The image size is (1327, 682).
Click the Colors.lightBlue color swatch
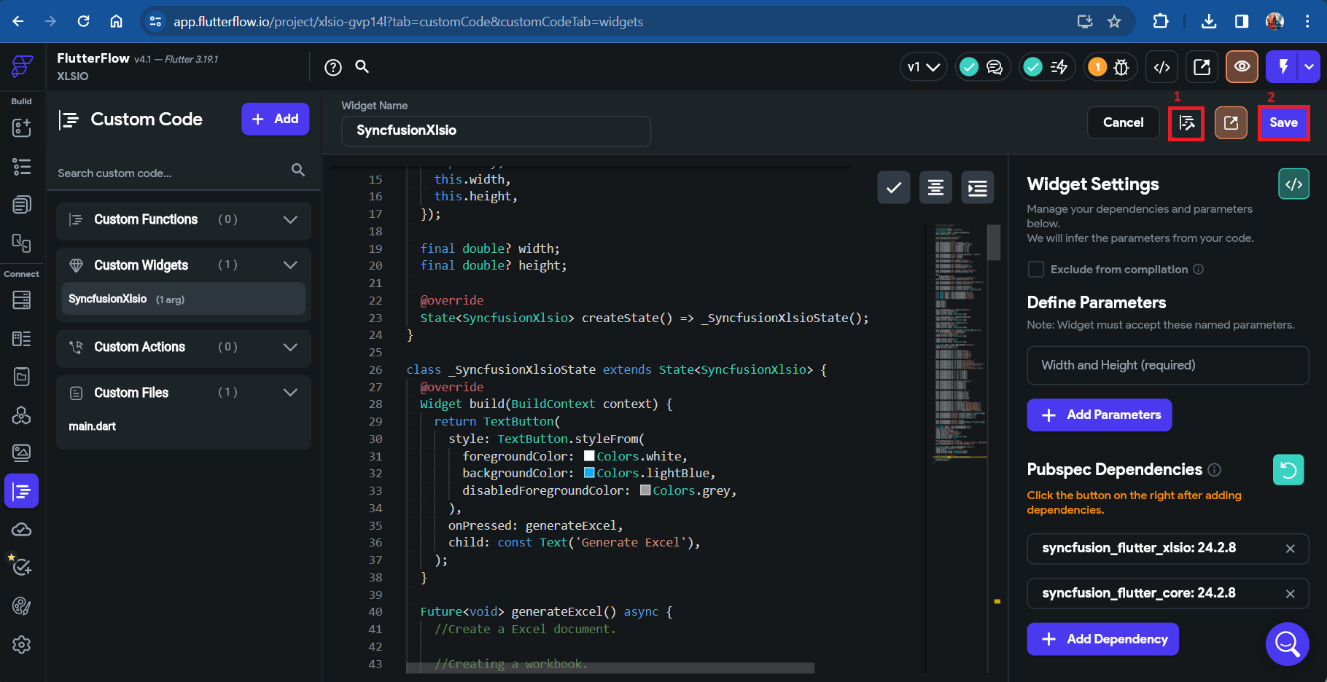tap(589, 474)
